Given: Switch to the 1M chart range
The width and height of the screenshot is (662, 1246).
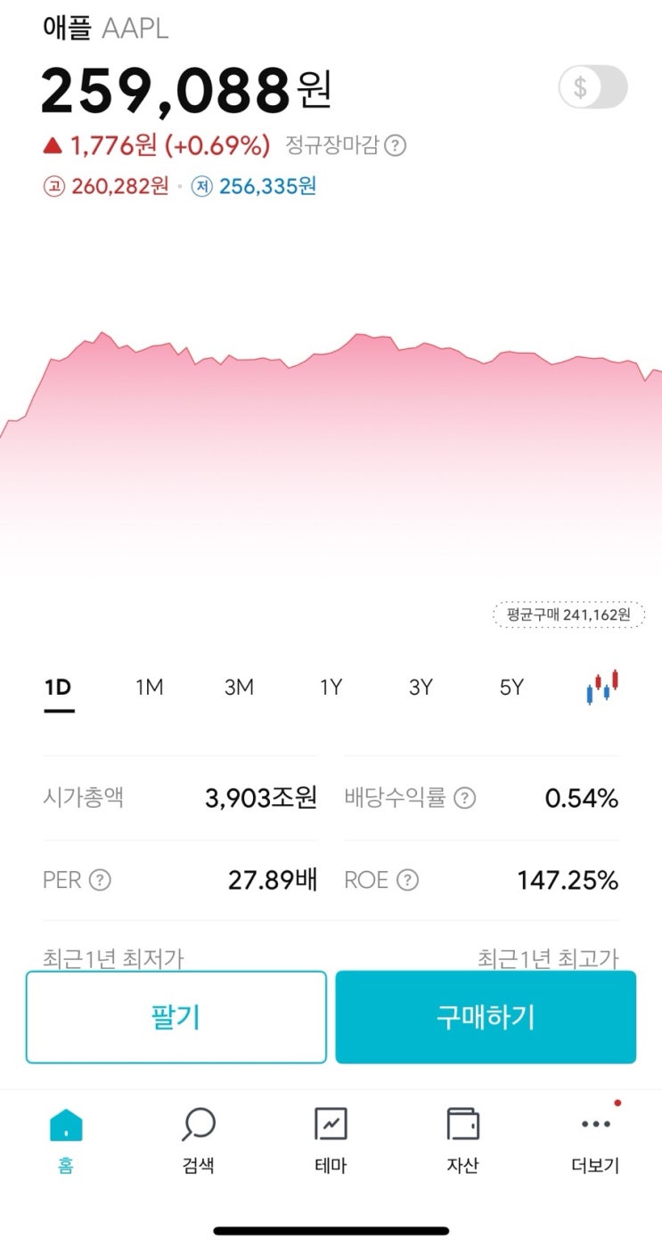Looking at the screenshot, I should [149, 688].
